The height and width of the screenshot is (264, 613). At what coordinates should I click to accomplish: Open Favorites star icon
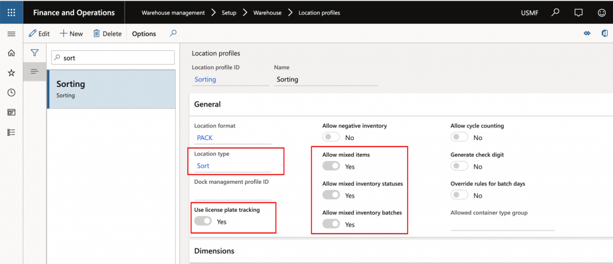point(11,73)
